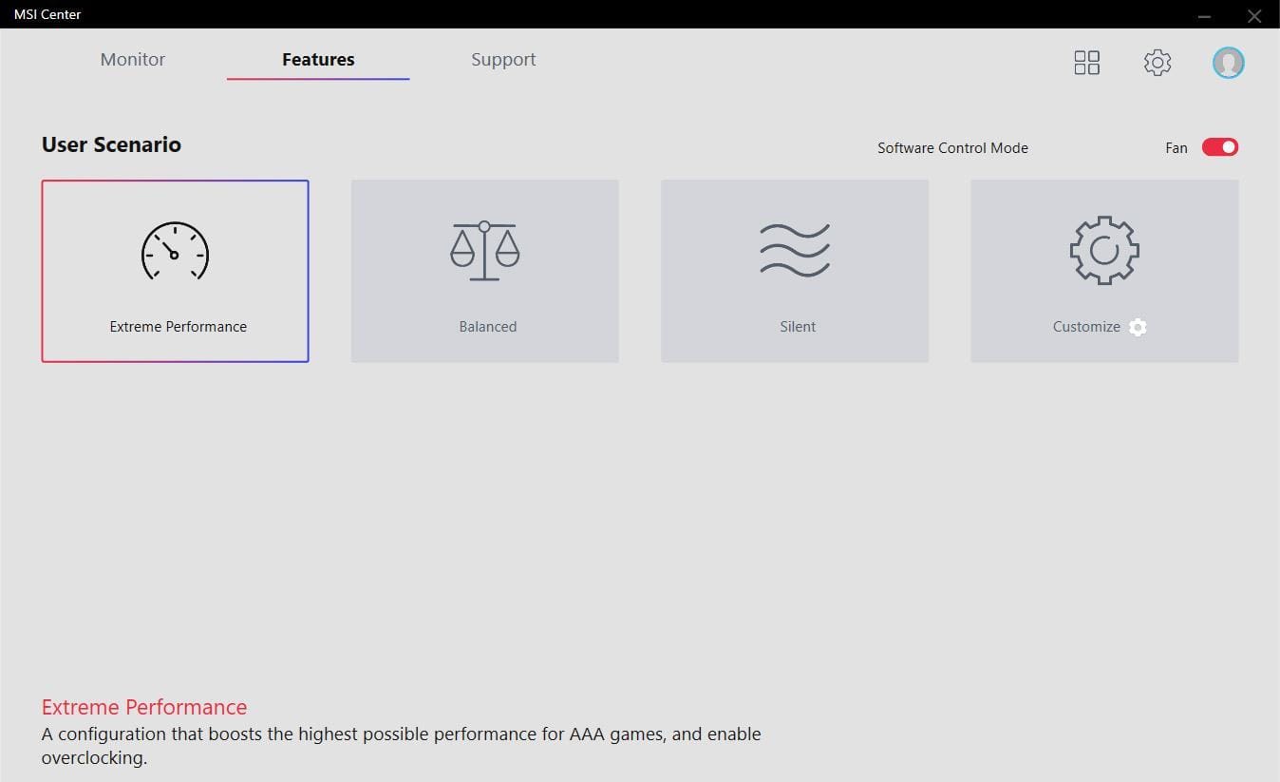This screenshot has height=782, width=1280.
Task: Close the MSI Center window
Action: coord(1253,15)
